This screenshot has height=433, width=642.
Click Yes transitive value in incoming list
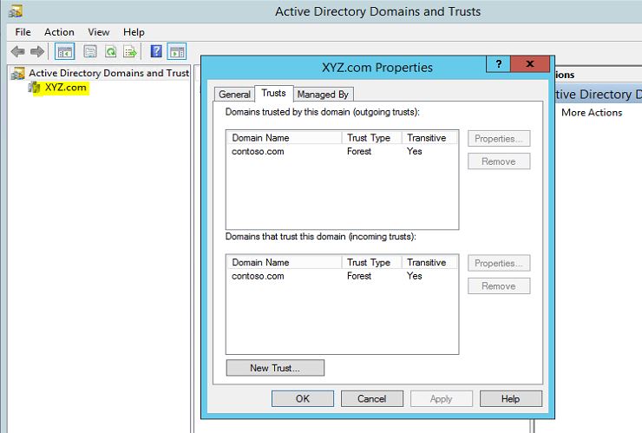pos(415,276)
